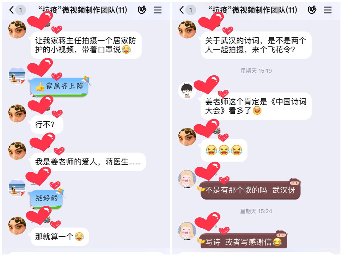Select the three laughing emoji message

tap(224, 150)
